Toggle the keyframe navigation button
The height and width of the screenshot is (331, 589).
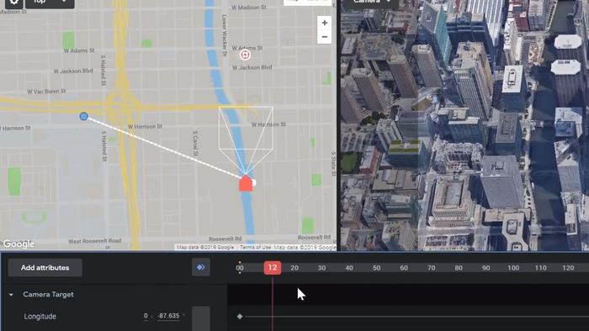201,267
